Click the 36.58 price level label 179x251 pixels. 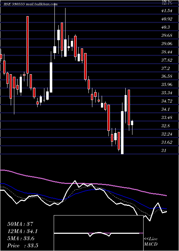point(167,76)
